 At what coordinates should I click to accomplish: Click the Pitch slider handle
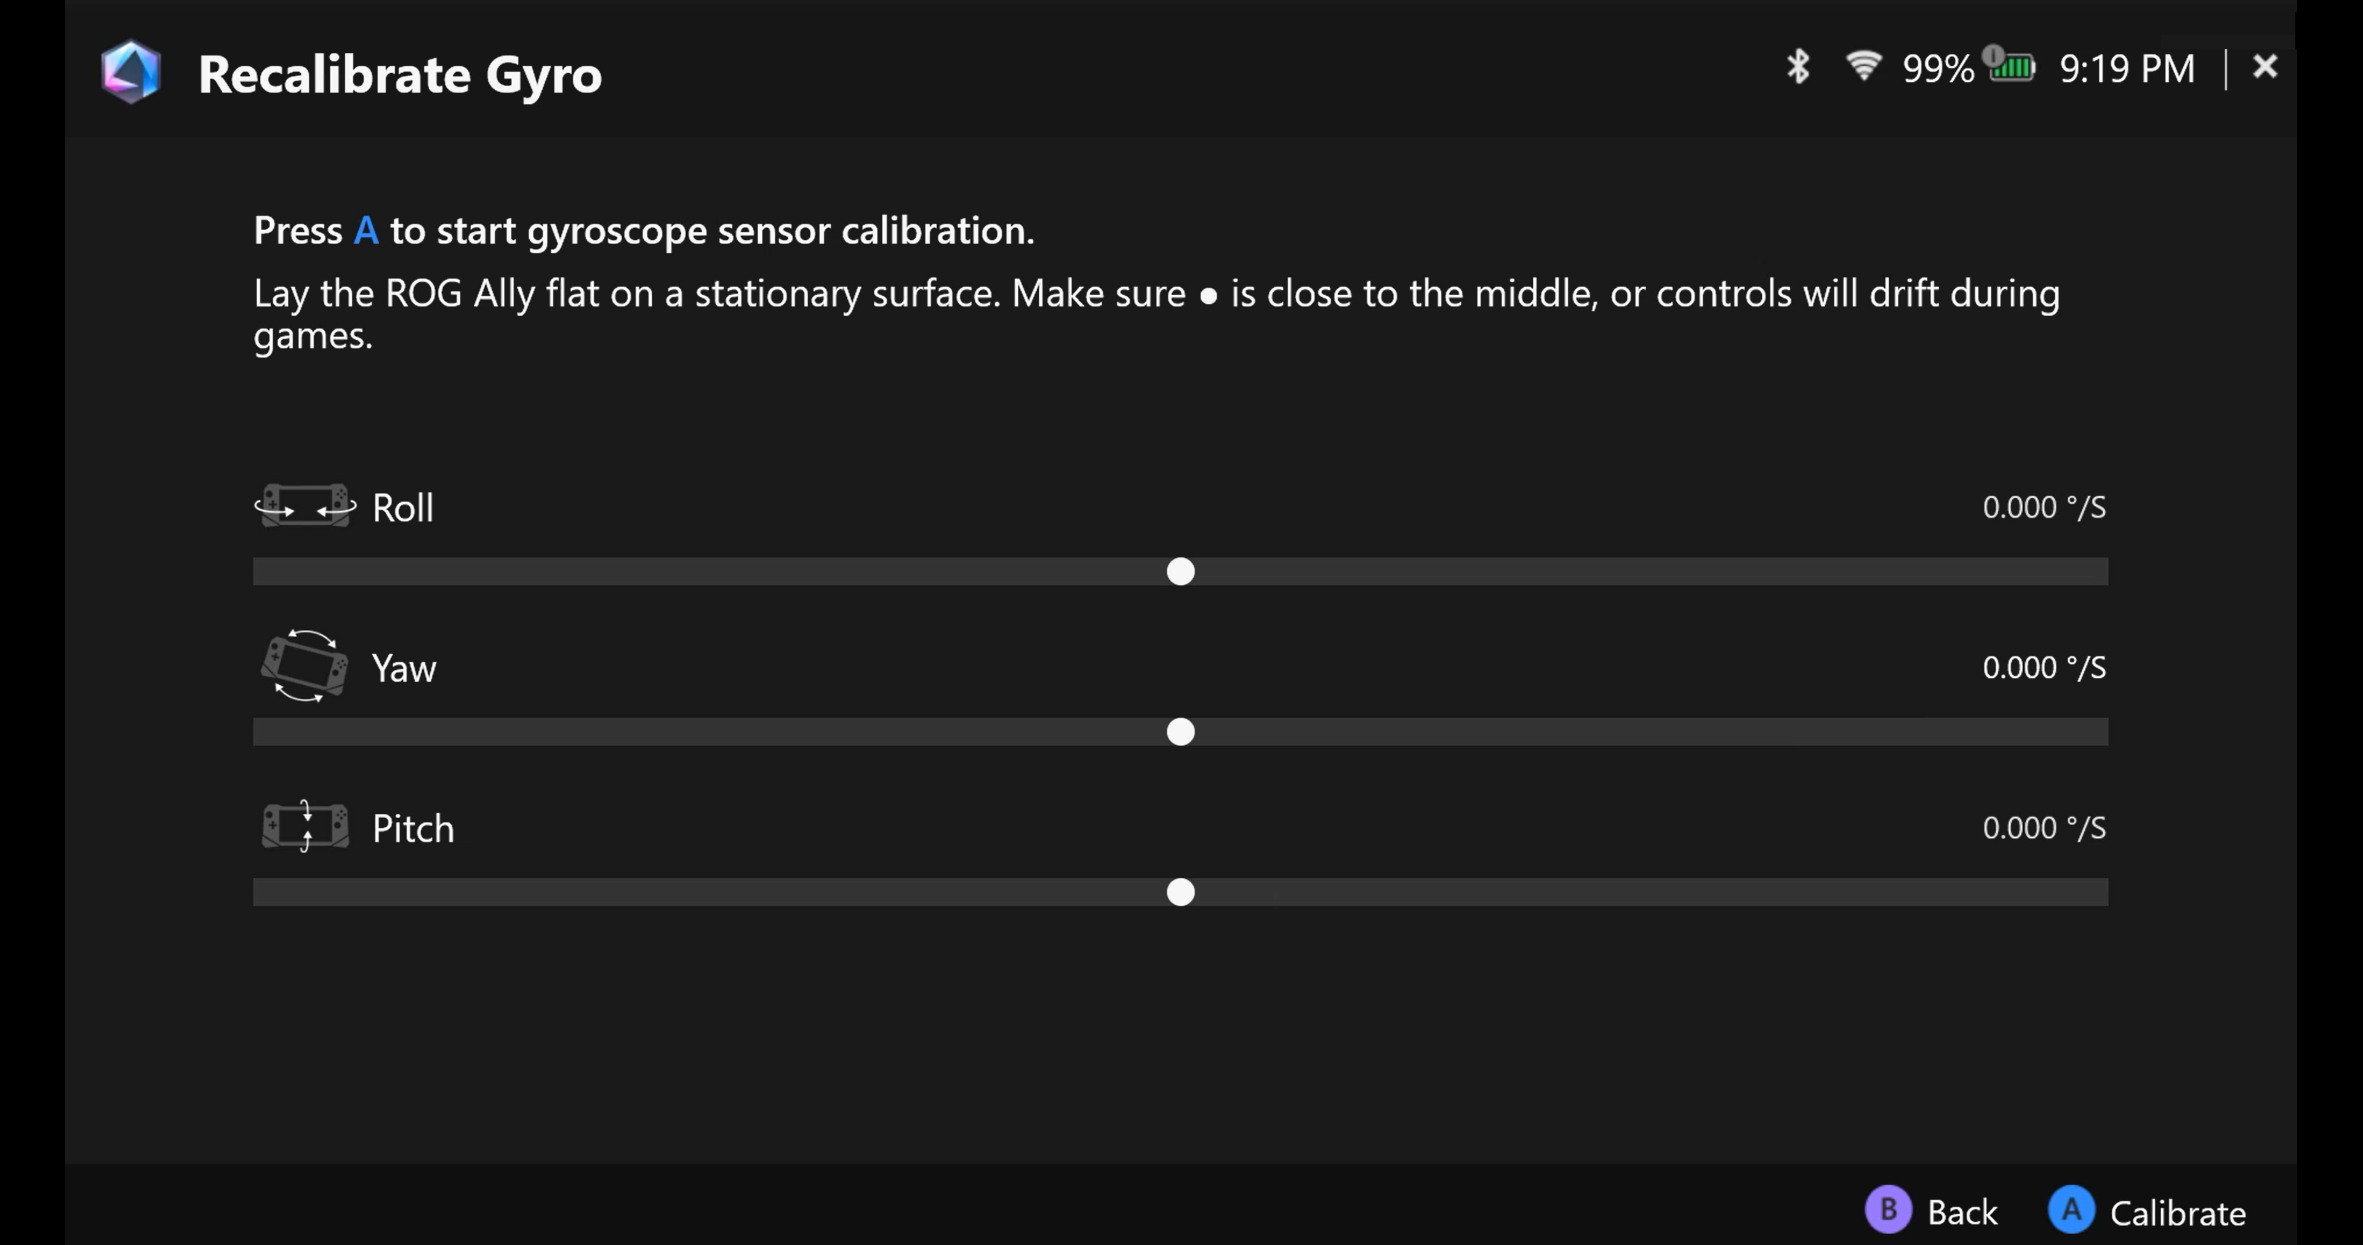click(x=1181, y=892)
